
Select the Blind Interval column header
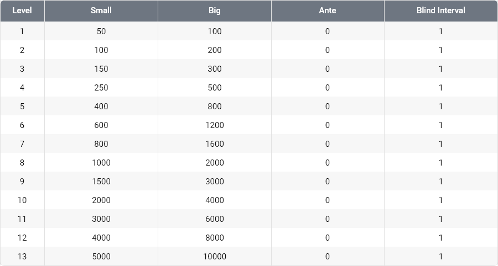pos(440,10)
